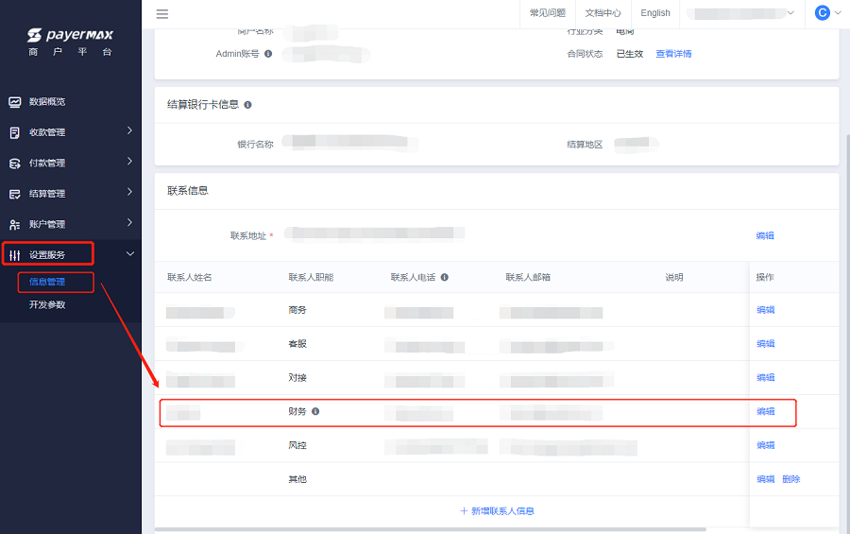Click the 联系信息 section title
The image size is (850, 534).
pos(188,191)
